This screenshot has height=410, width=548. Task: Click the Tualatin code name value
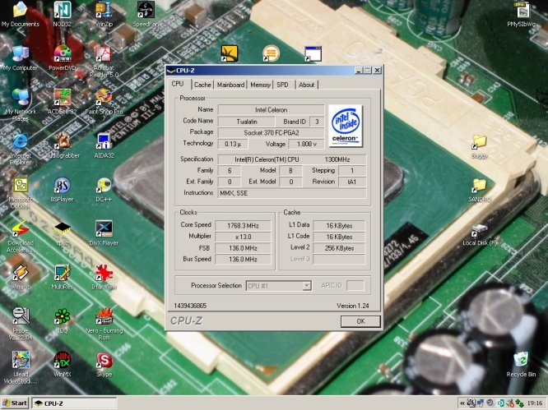tap(246, 122)
